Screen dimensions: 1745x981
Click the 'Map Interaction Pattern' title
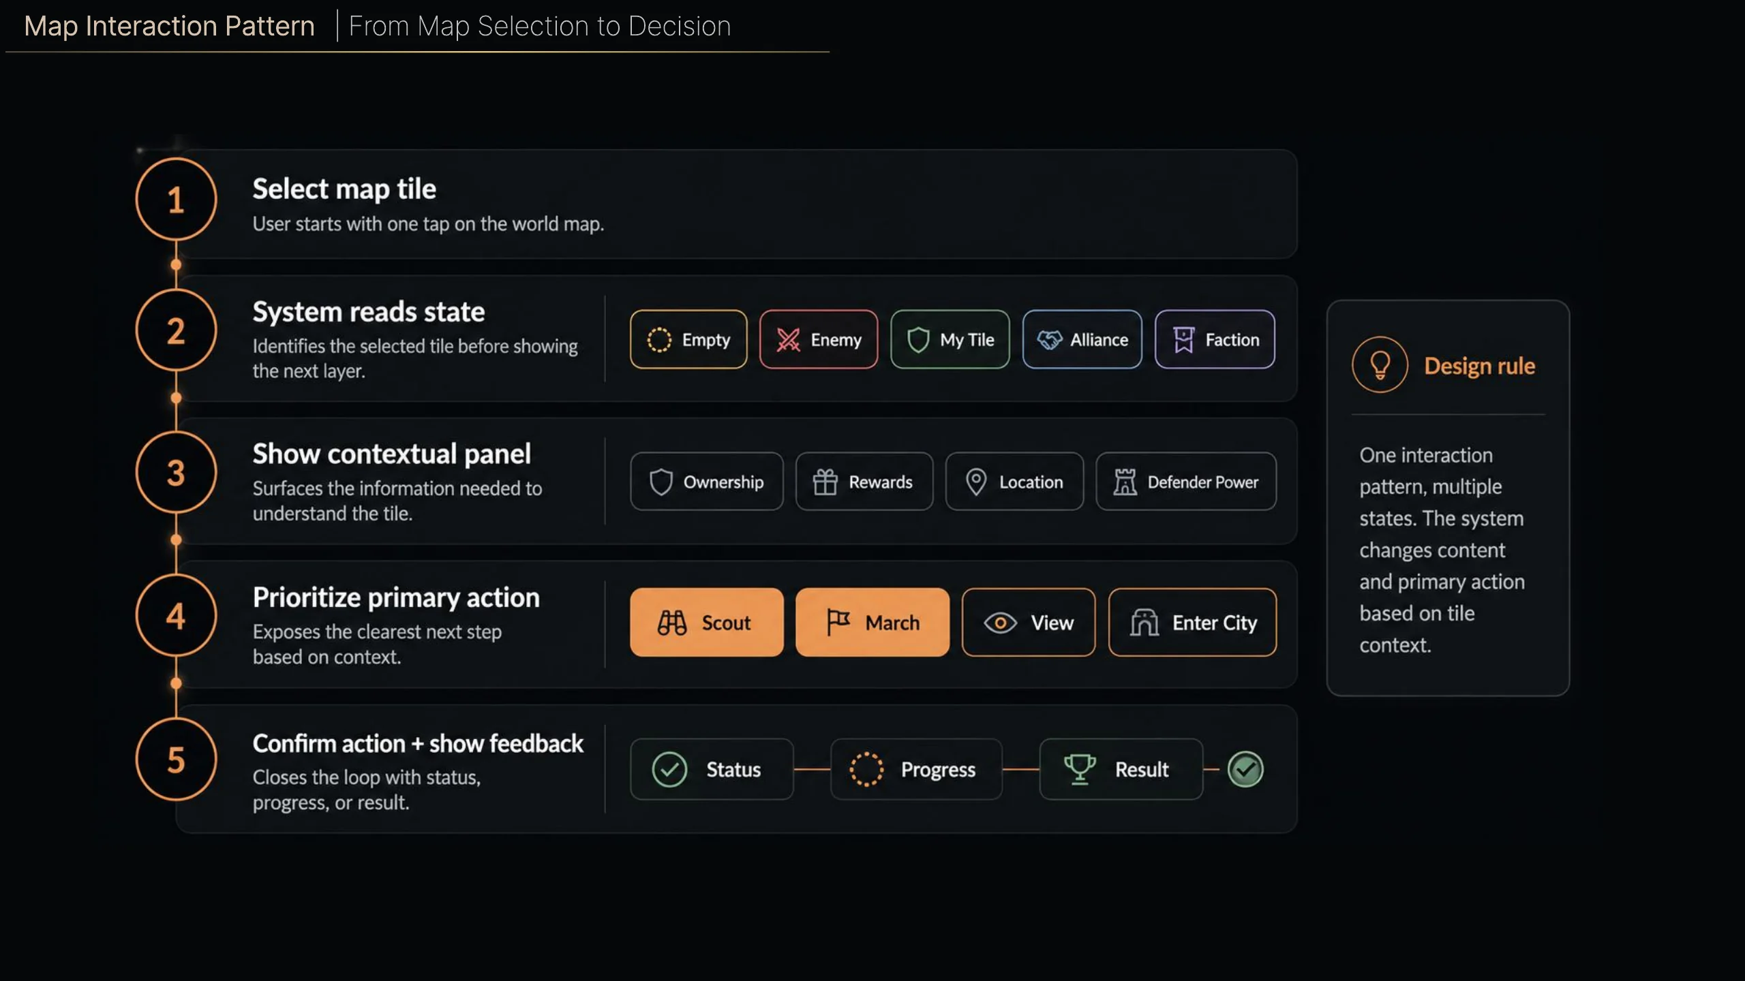[169, 26]
